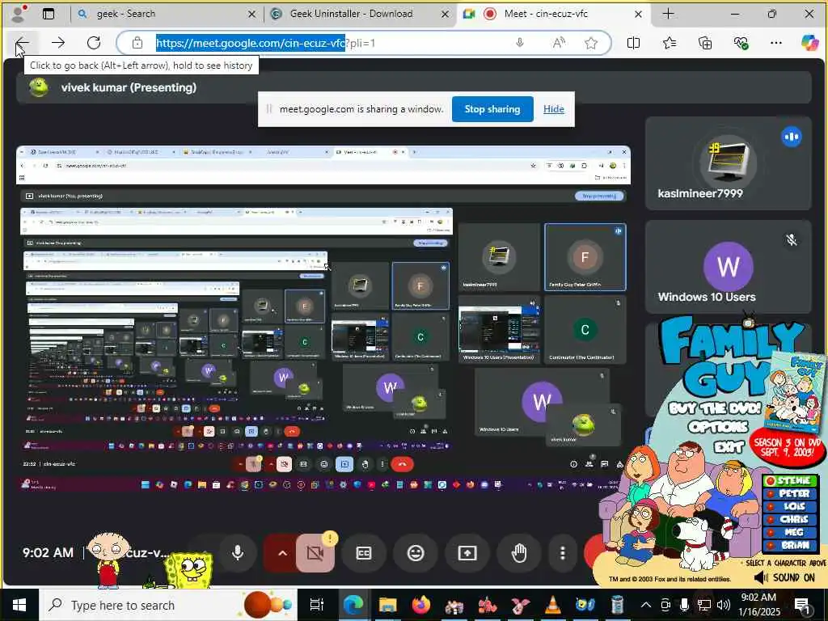Click Stop sharing button
Screen dimensions: 828x621
click(x=492, y=109)
